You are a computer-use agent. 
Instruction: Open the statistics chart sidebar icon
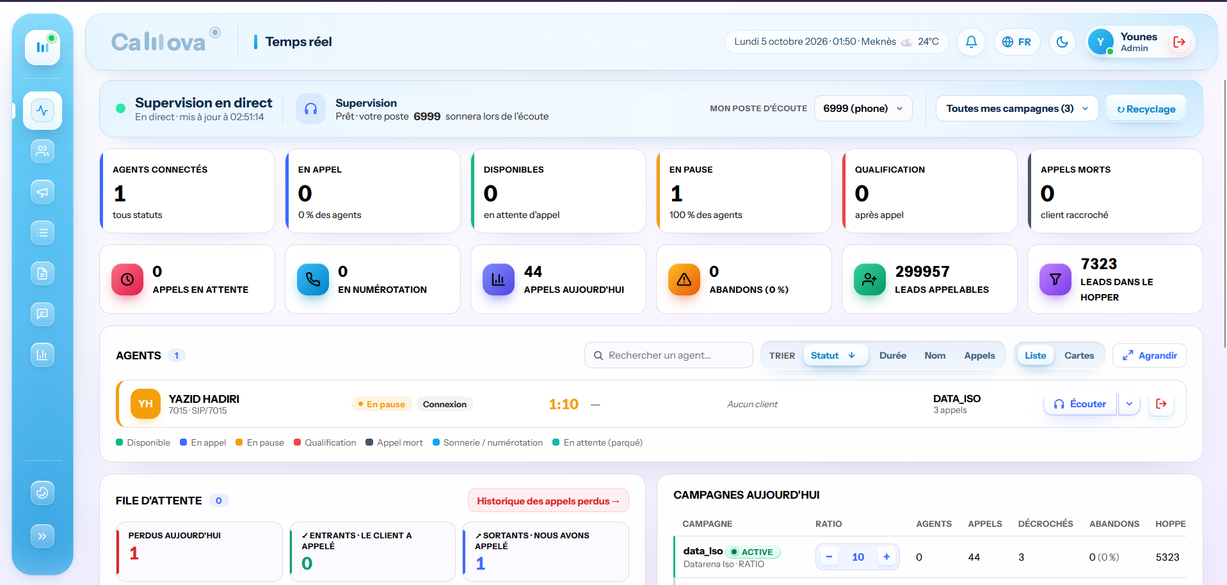[42, 355]
